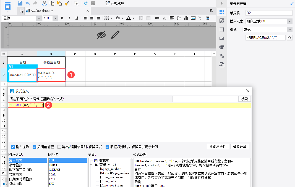Toggle the 关闭前检查 checkbox
The height and width of the screenshot is (187, 295).
click(34, 147)
